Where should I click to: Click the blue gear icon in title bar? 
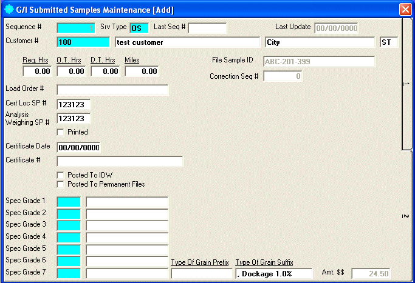(x=9, y=9)
